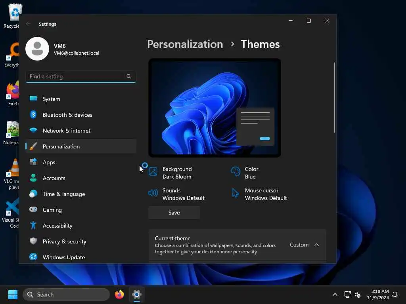Select the Notepad++ desktop icon
The height and width of the screenshot is (304, 406).
click(x=11, y=132)
